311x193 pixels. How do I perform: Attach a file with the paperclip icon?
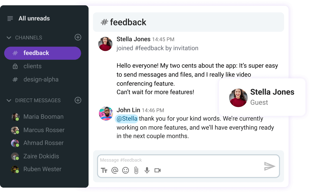click(x=136, y=170)
